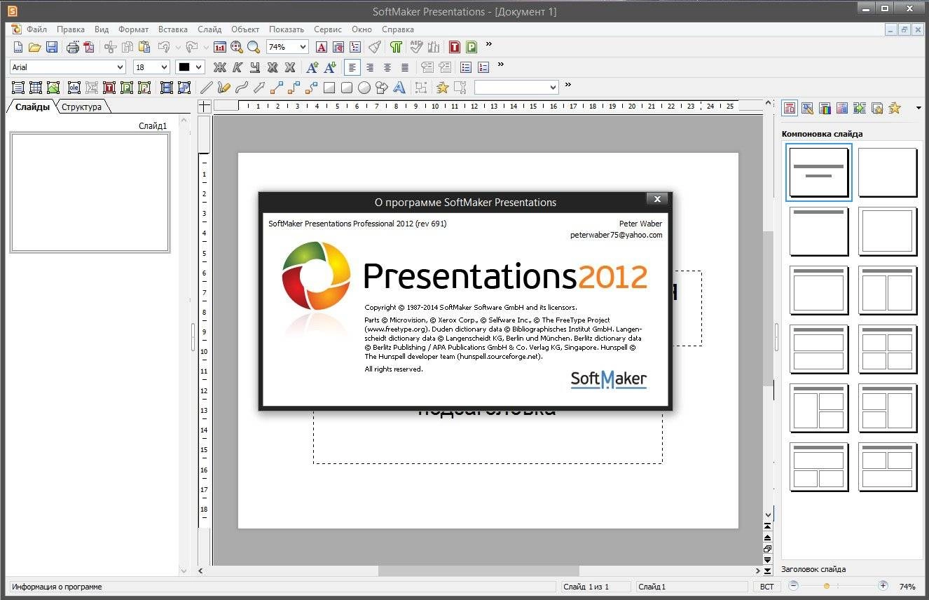Close the О программе dialog
Image resolution: width=929 pixels, height=600 pixels.
pyautogui.click(x=657, y=199)
